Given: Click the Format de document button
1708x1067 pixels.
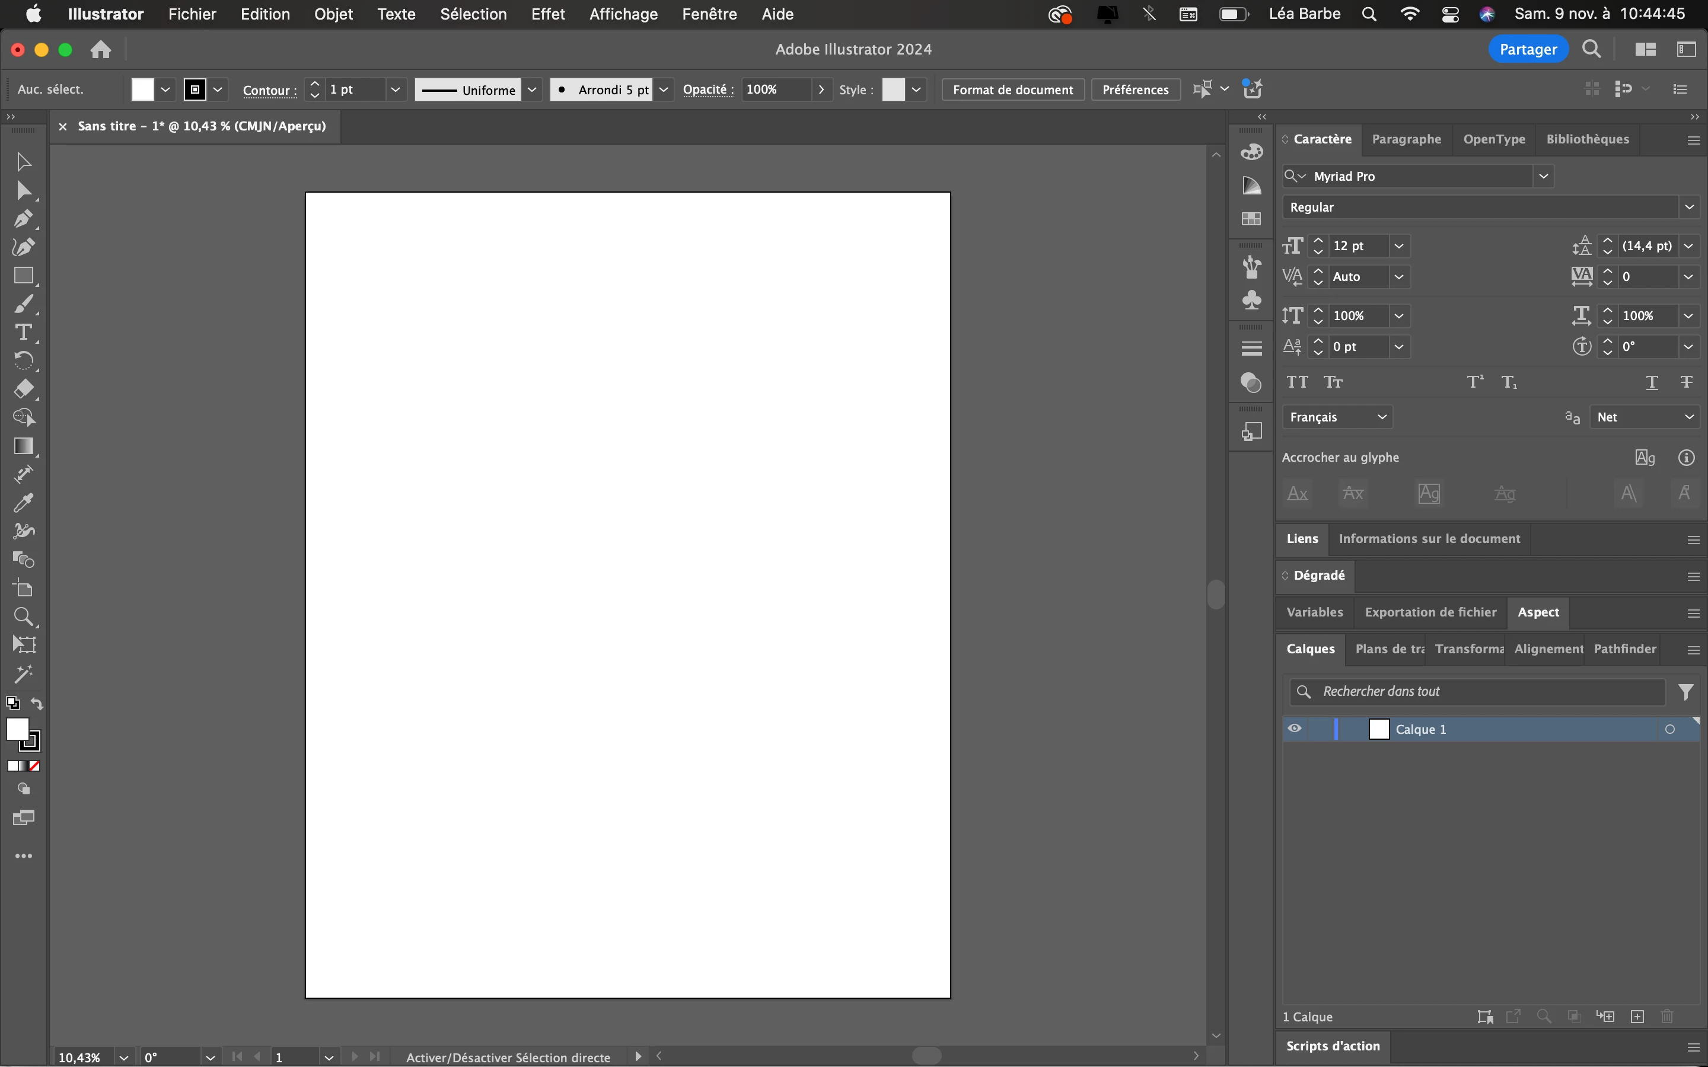Looking at the screenshot, I should pos(1012,90).
